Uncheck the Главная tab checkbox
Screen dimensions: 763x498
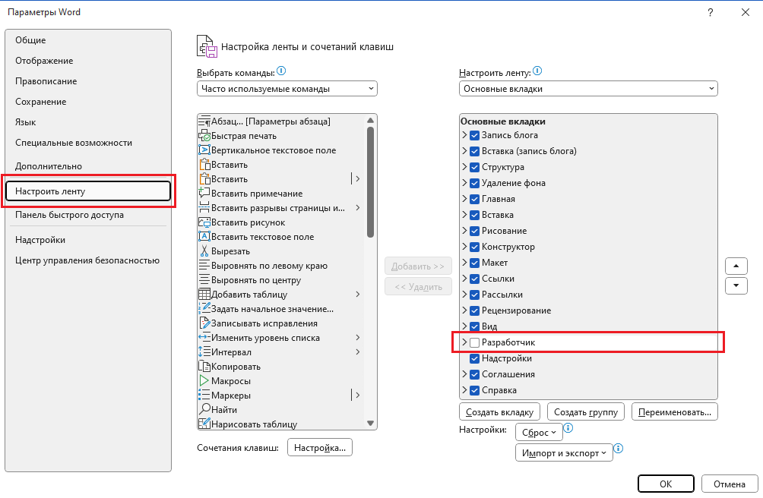pyautogui.click(x=474, y=199)
